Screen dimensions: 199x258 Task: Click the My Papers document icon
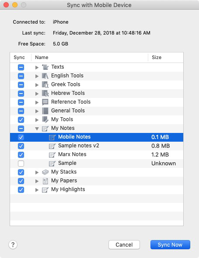pyautogui.click(x=45, y=181)
